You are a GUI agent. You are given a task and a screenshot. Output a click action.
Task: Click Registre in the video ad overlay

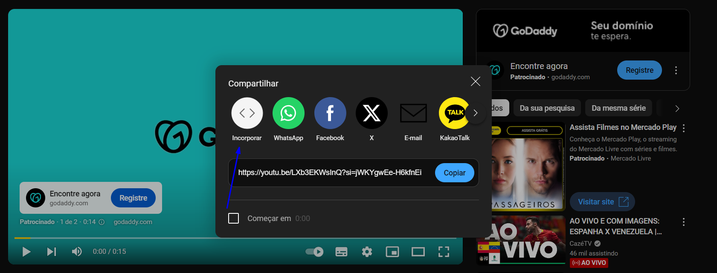click(x=133, y=198)
